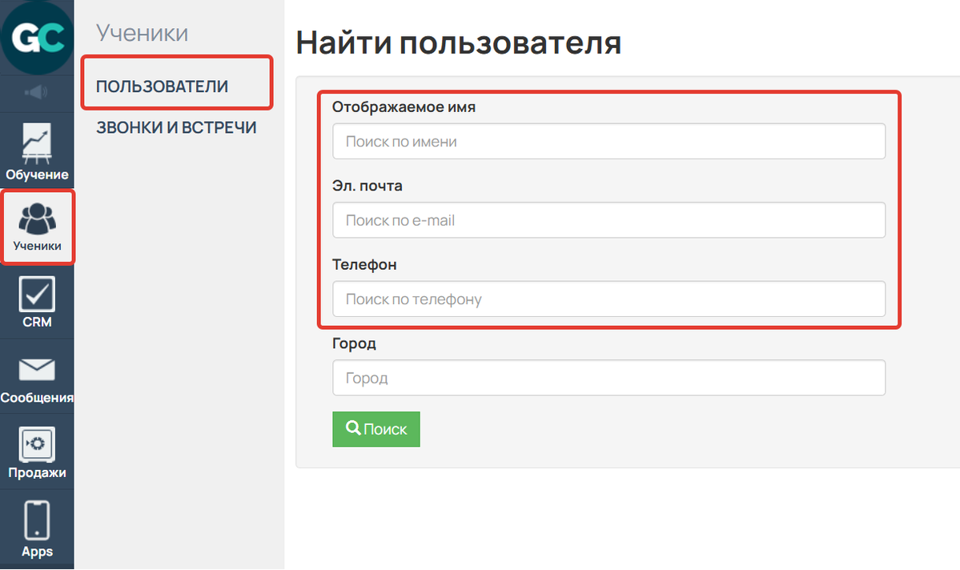The width and height of the screenshot is (960, 570).
Task: Click the GC GetCourse logo
Action: tap(37, 38)
